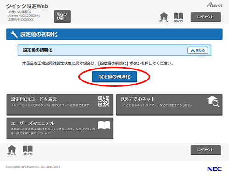Viewport: 229px width, 176px height.
Task: Click the open book icon in the manual tile
Action: pyautogui.click(x=104, y=125)
